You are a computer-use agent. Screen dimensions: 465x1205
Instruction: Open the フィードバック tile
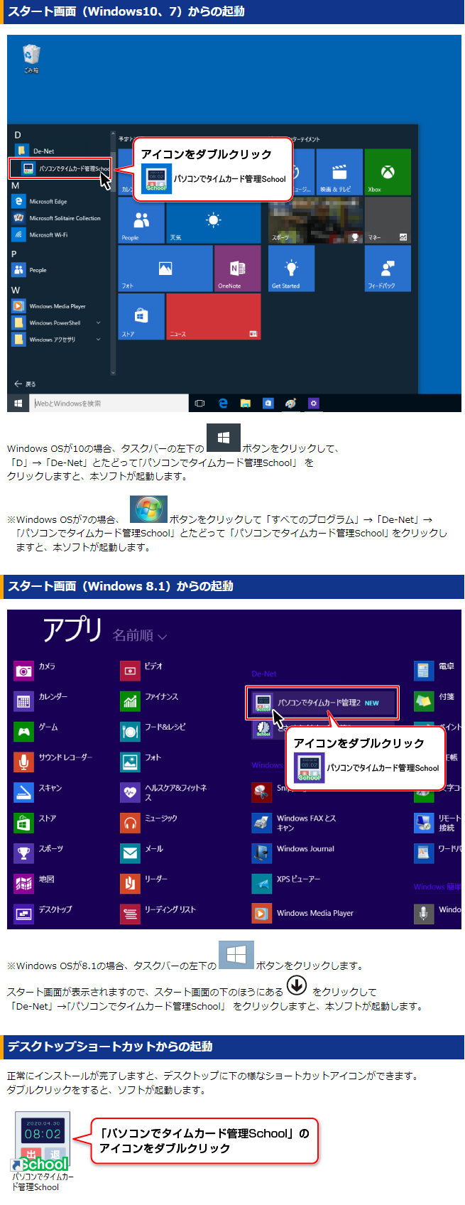tap(388, 268)
